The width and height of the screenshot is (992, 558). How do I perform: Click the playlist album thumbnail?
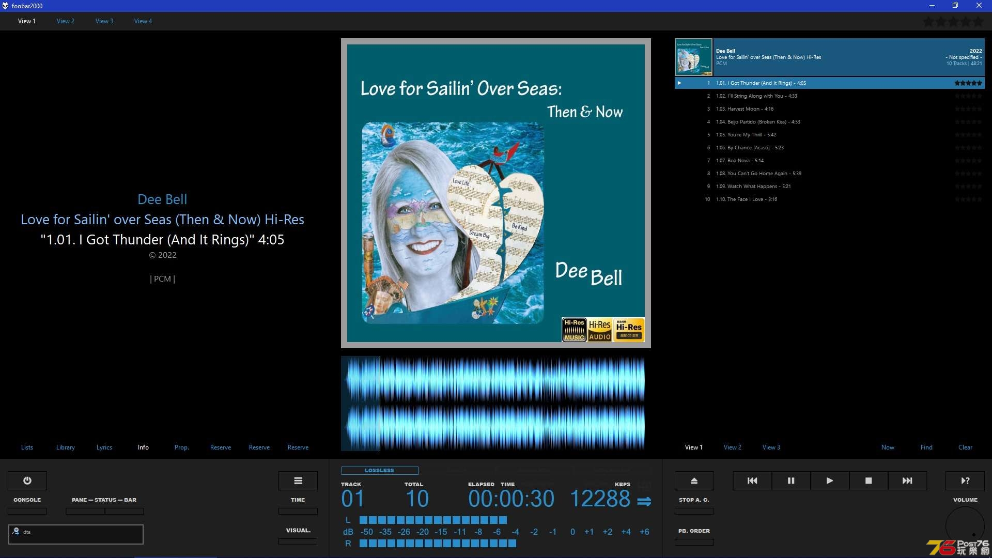click(x=694, y=57)
